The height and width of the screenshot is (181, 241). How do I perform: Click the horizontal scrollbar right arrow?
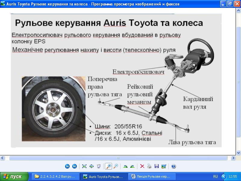[x=233, y=158]
